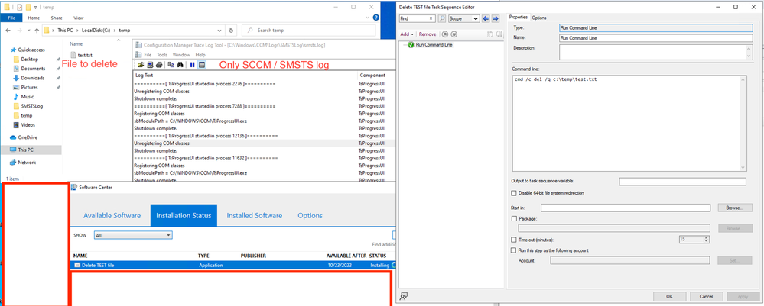Check the Time-out (minutes) checkbox
This screenshot has width=764, height=306.
point(514,240)
